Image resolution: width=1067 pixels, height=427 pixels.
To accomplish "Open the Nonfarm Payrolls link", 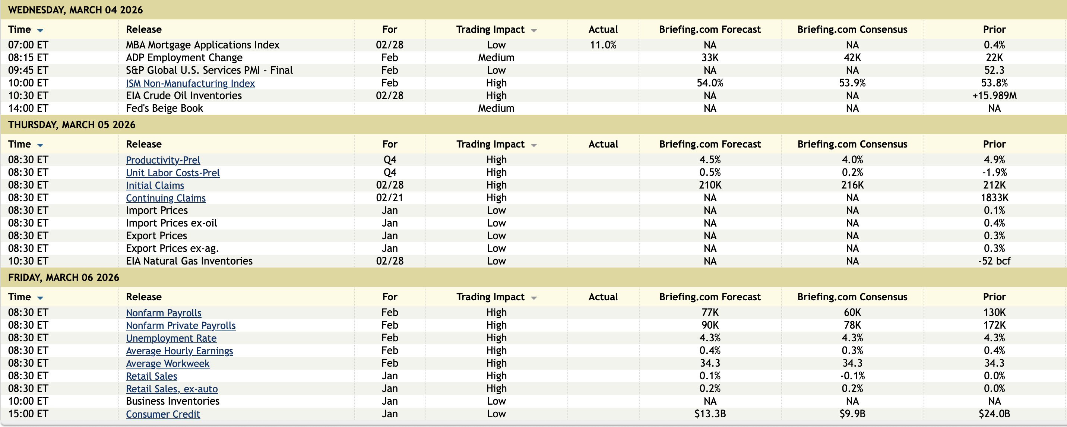I will [x=164, y=313].
